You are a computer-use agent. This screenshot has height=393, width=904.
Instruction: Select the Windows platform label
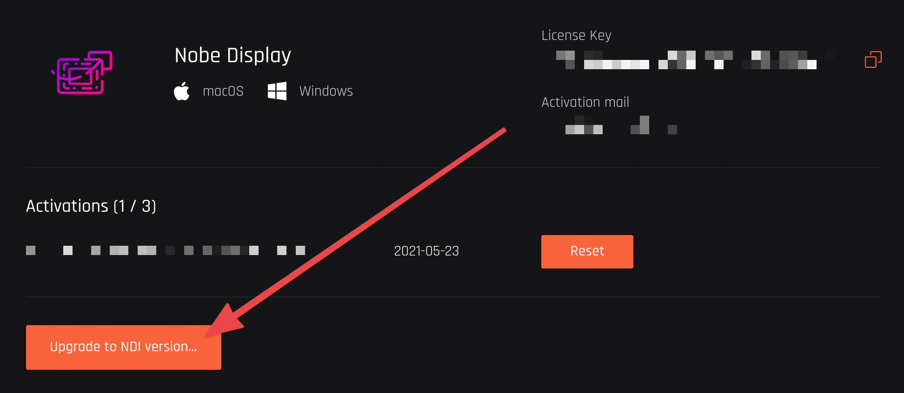(x=326, y=91)
